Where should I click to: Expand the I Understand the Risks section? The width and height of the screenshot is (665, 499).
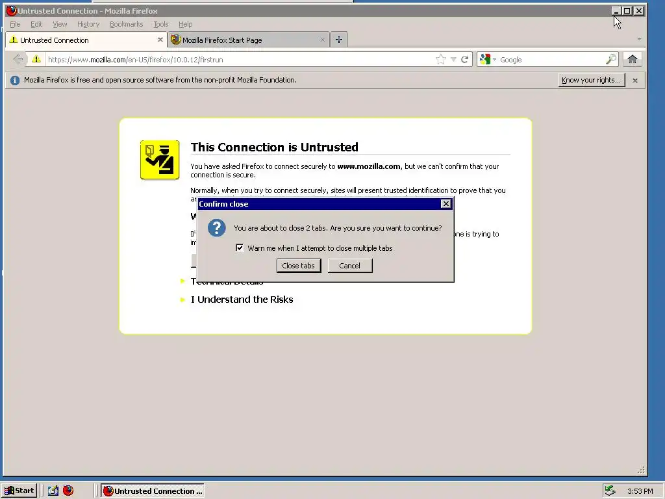(x=242, y=300)
